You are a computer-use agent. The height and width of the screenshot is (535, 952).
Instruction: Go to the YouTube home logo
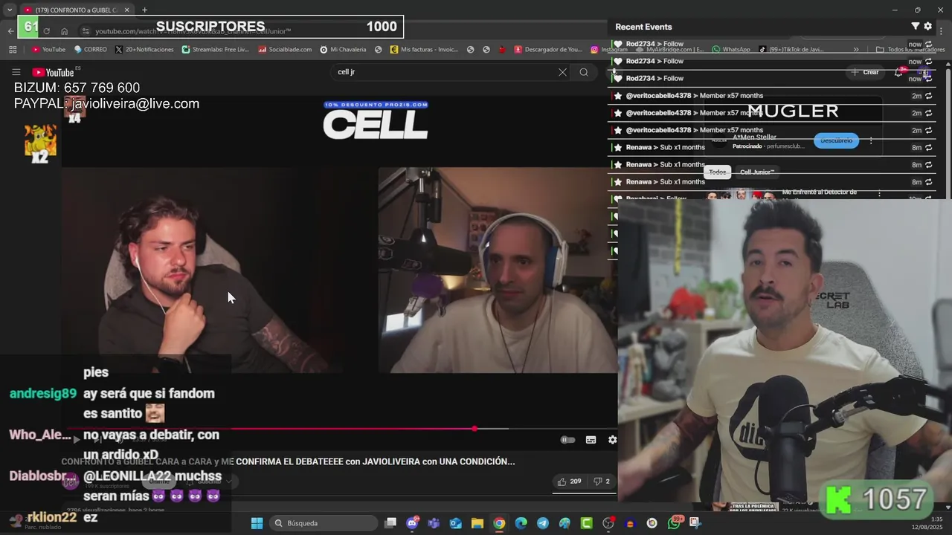53,72
